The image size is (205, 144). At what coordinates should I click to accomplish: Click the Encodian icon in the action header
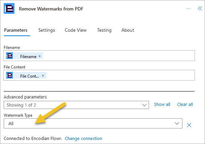[9, 8]
